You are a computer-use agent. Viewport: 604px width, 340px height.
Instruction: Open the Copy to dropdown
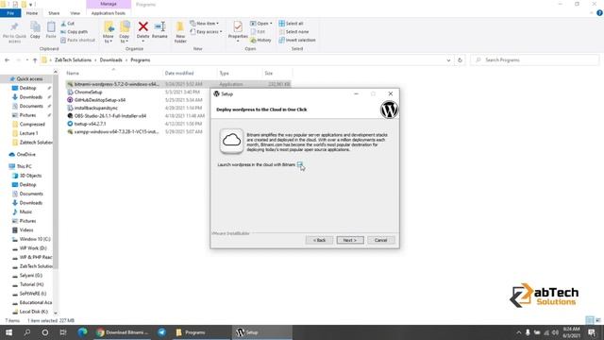(125, 32)
